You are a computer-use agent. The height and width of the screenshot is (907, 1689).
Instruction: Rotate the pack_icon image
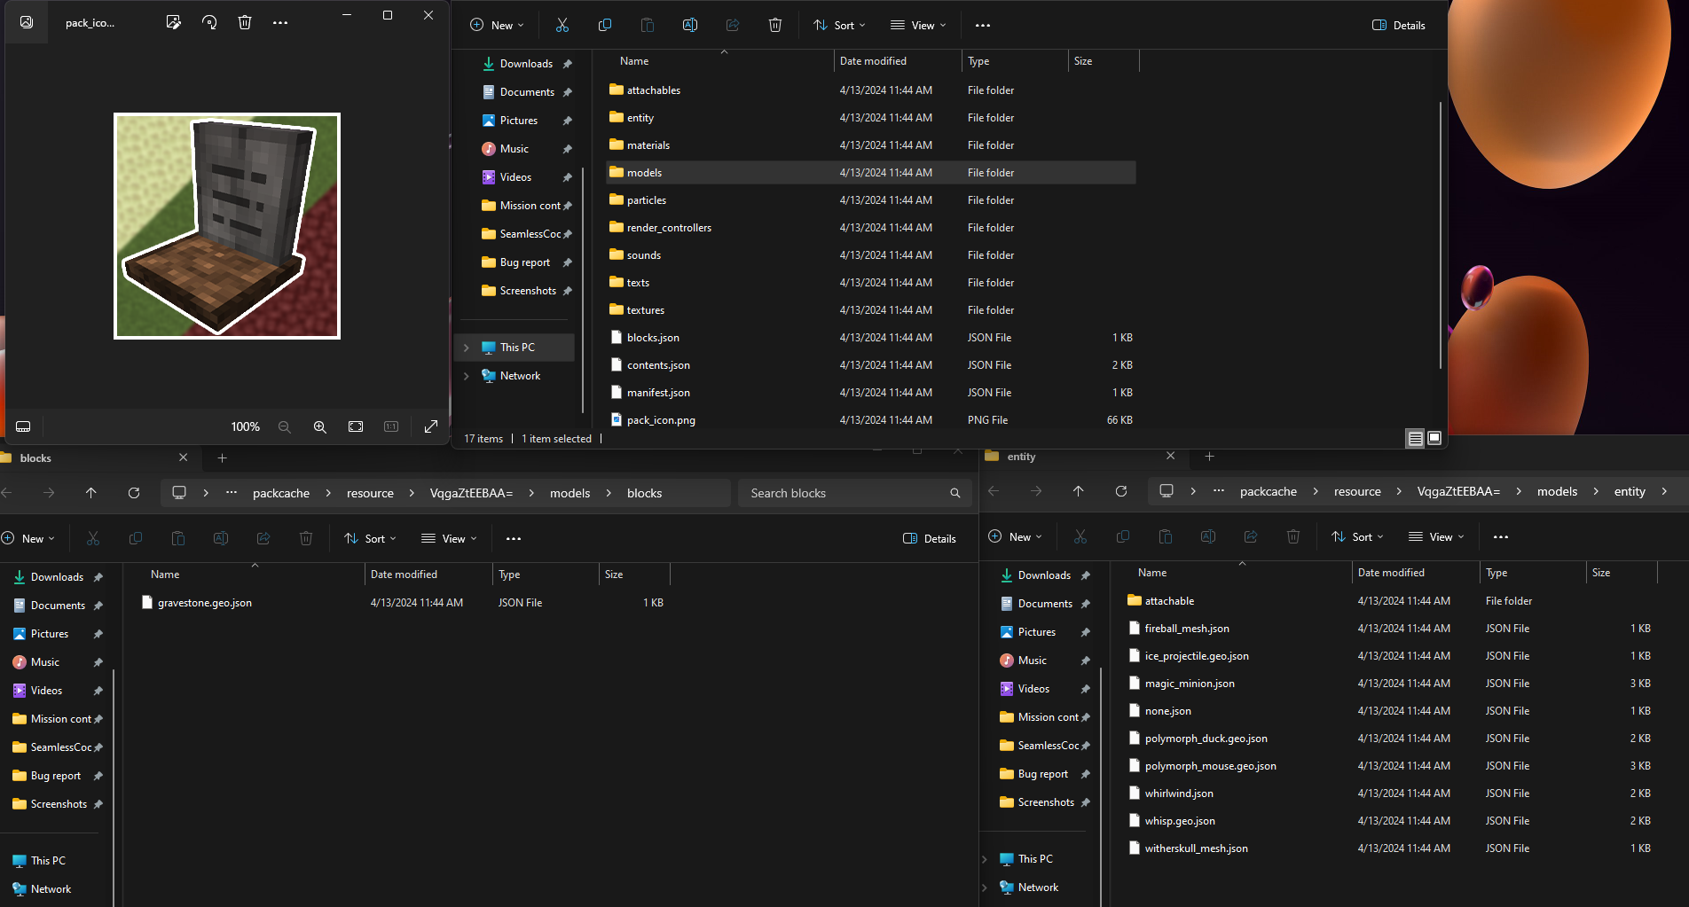[209, 22]
